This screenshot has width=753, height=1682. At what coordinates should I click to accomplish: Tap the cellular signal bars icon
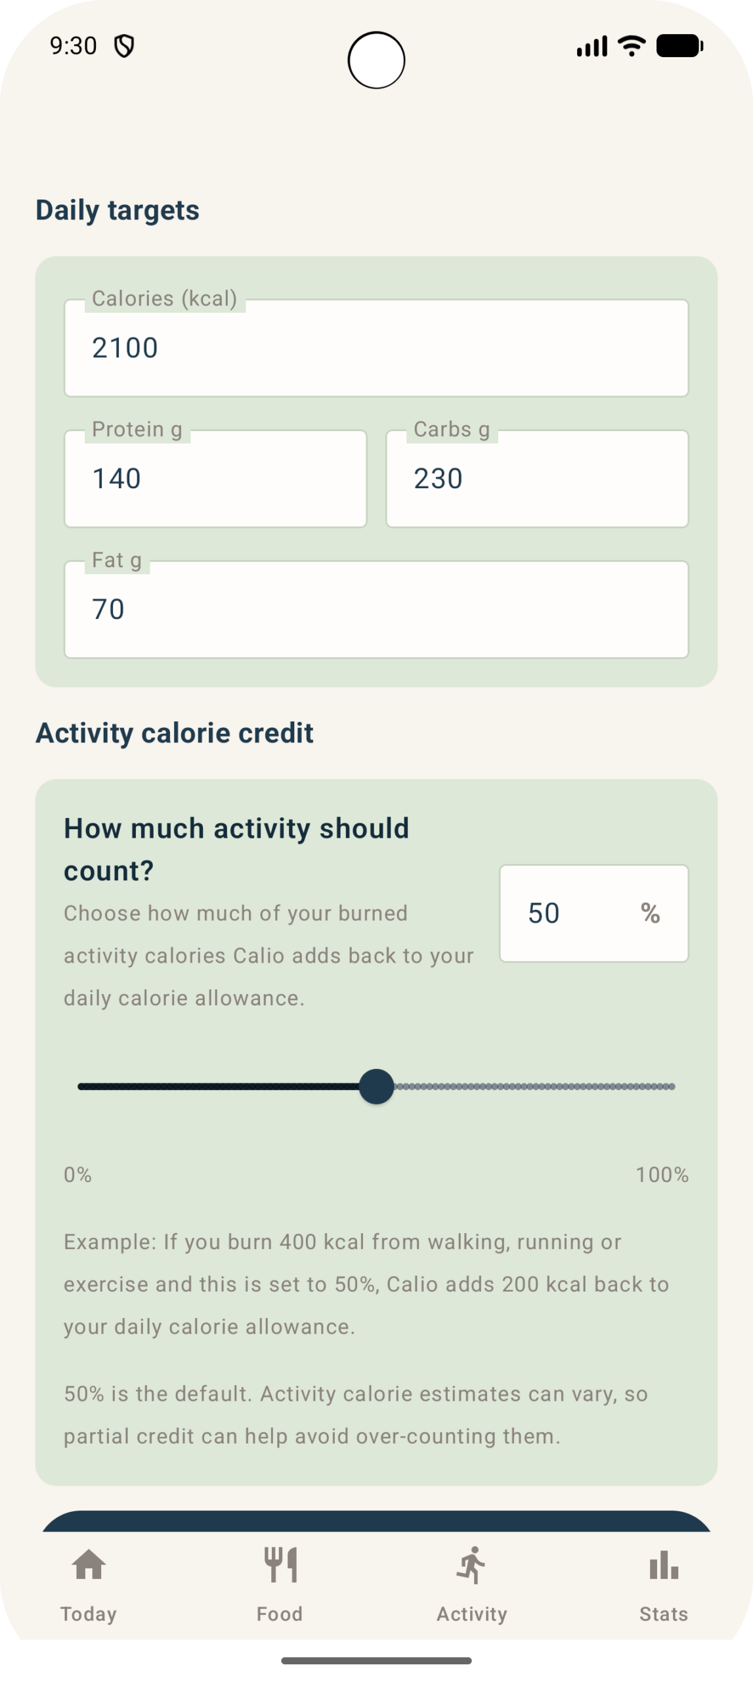(592, 47)
